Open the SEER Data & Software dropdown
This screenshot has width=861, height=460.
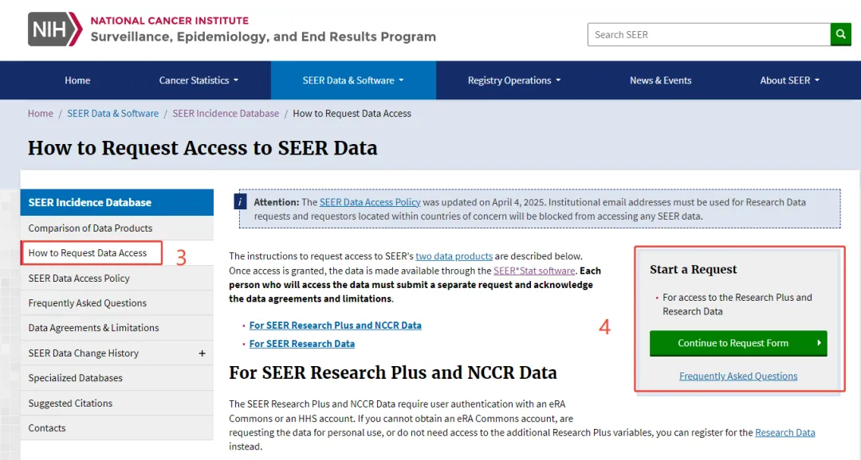coord(353,80)
